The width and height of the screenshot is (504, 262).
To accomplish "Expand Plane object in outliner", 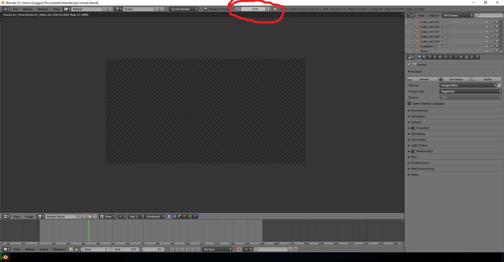I will point(412,51).
